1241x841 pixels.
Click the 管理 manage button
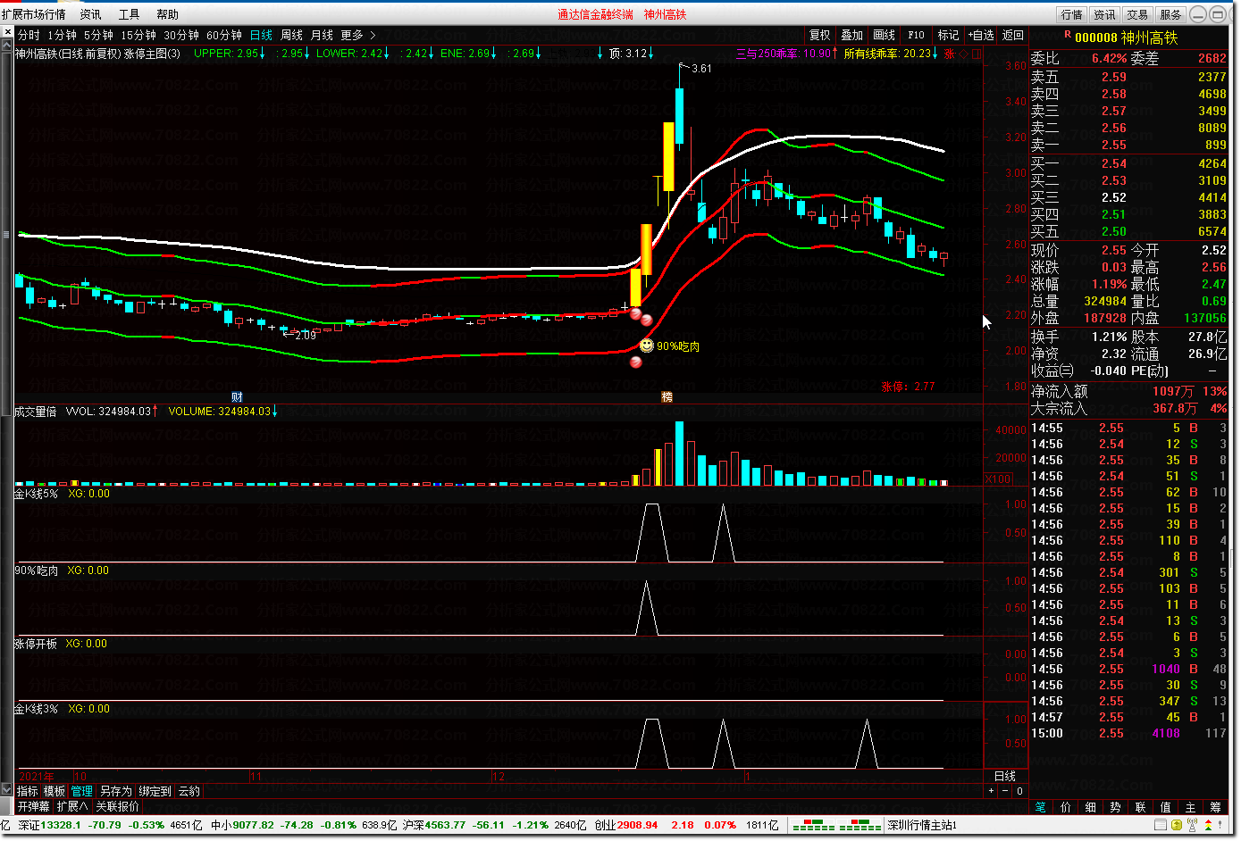[x=82, y=791]
